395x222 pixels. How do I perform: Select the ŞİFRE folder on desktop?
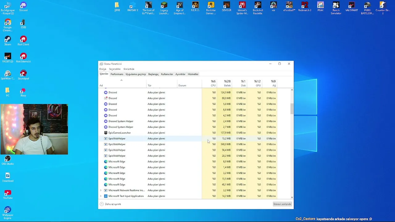coord(117,7)
